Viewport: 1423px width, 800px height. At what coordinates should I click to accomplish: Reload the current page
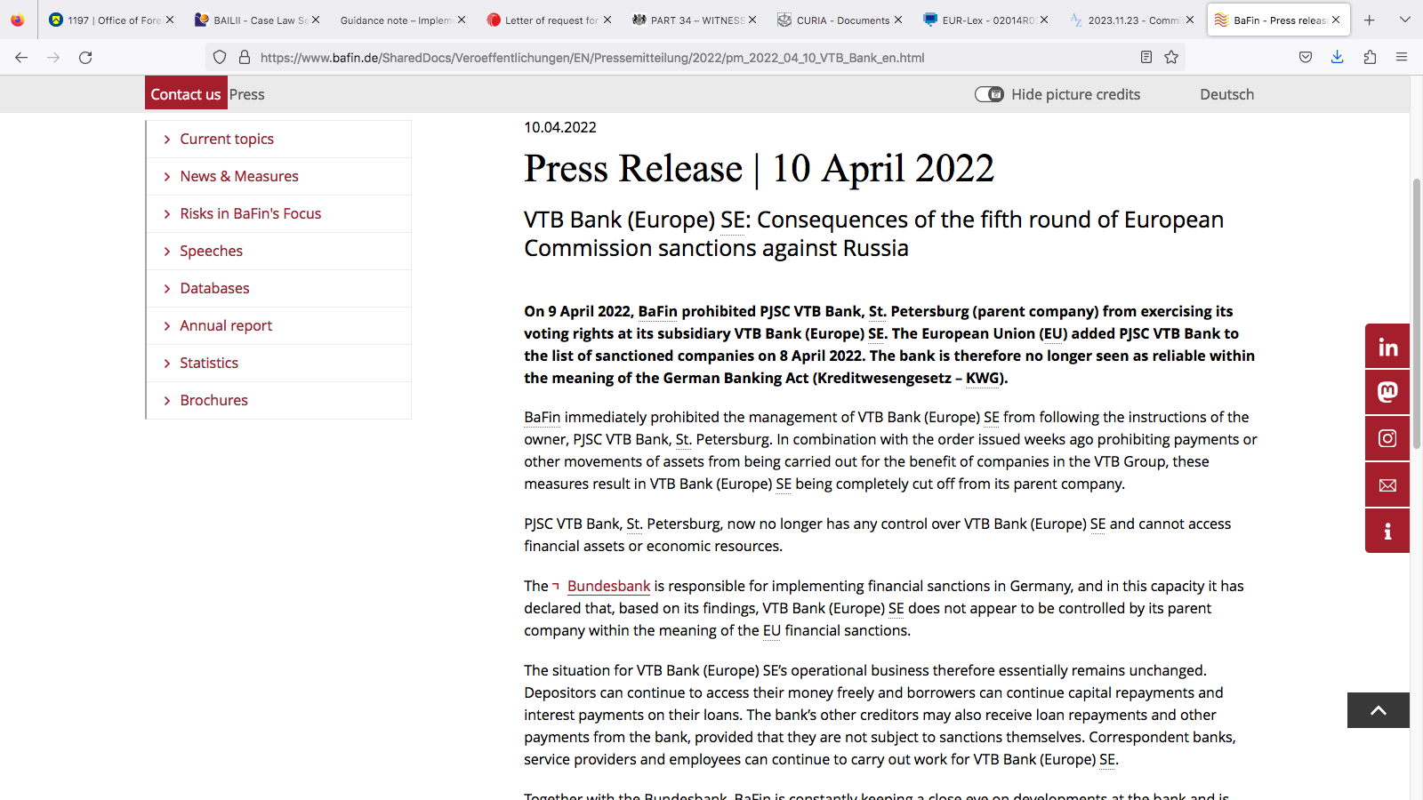85,58
